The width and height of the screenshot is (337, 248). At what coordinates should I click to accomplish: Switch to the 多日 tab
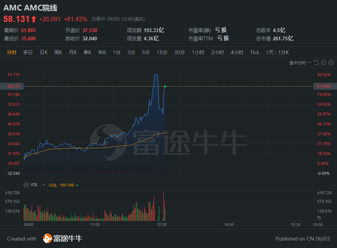click(28, 53)
